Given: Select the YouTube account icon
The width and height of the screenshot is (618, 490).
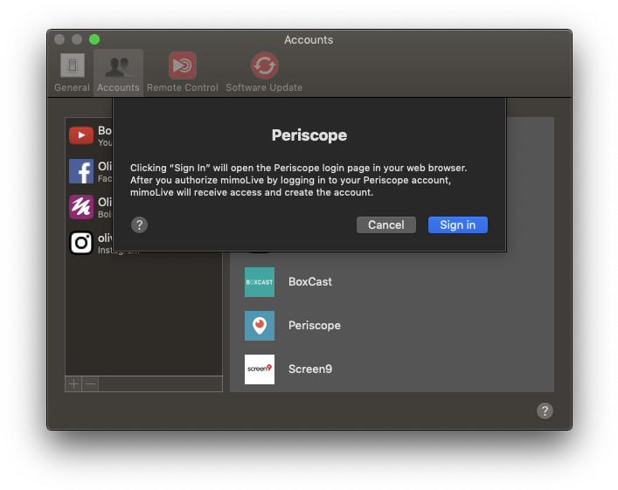Looking at the screenshot, I should [81, 135].
